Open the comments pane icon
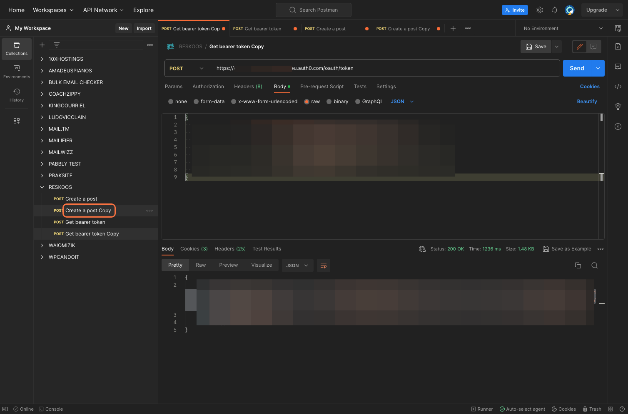Screen dimensions: 628x414 618,67
